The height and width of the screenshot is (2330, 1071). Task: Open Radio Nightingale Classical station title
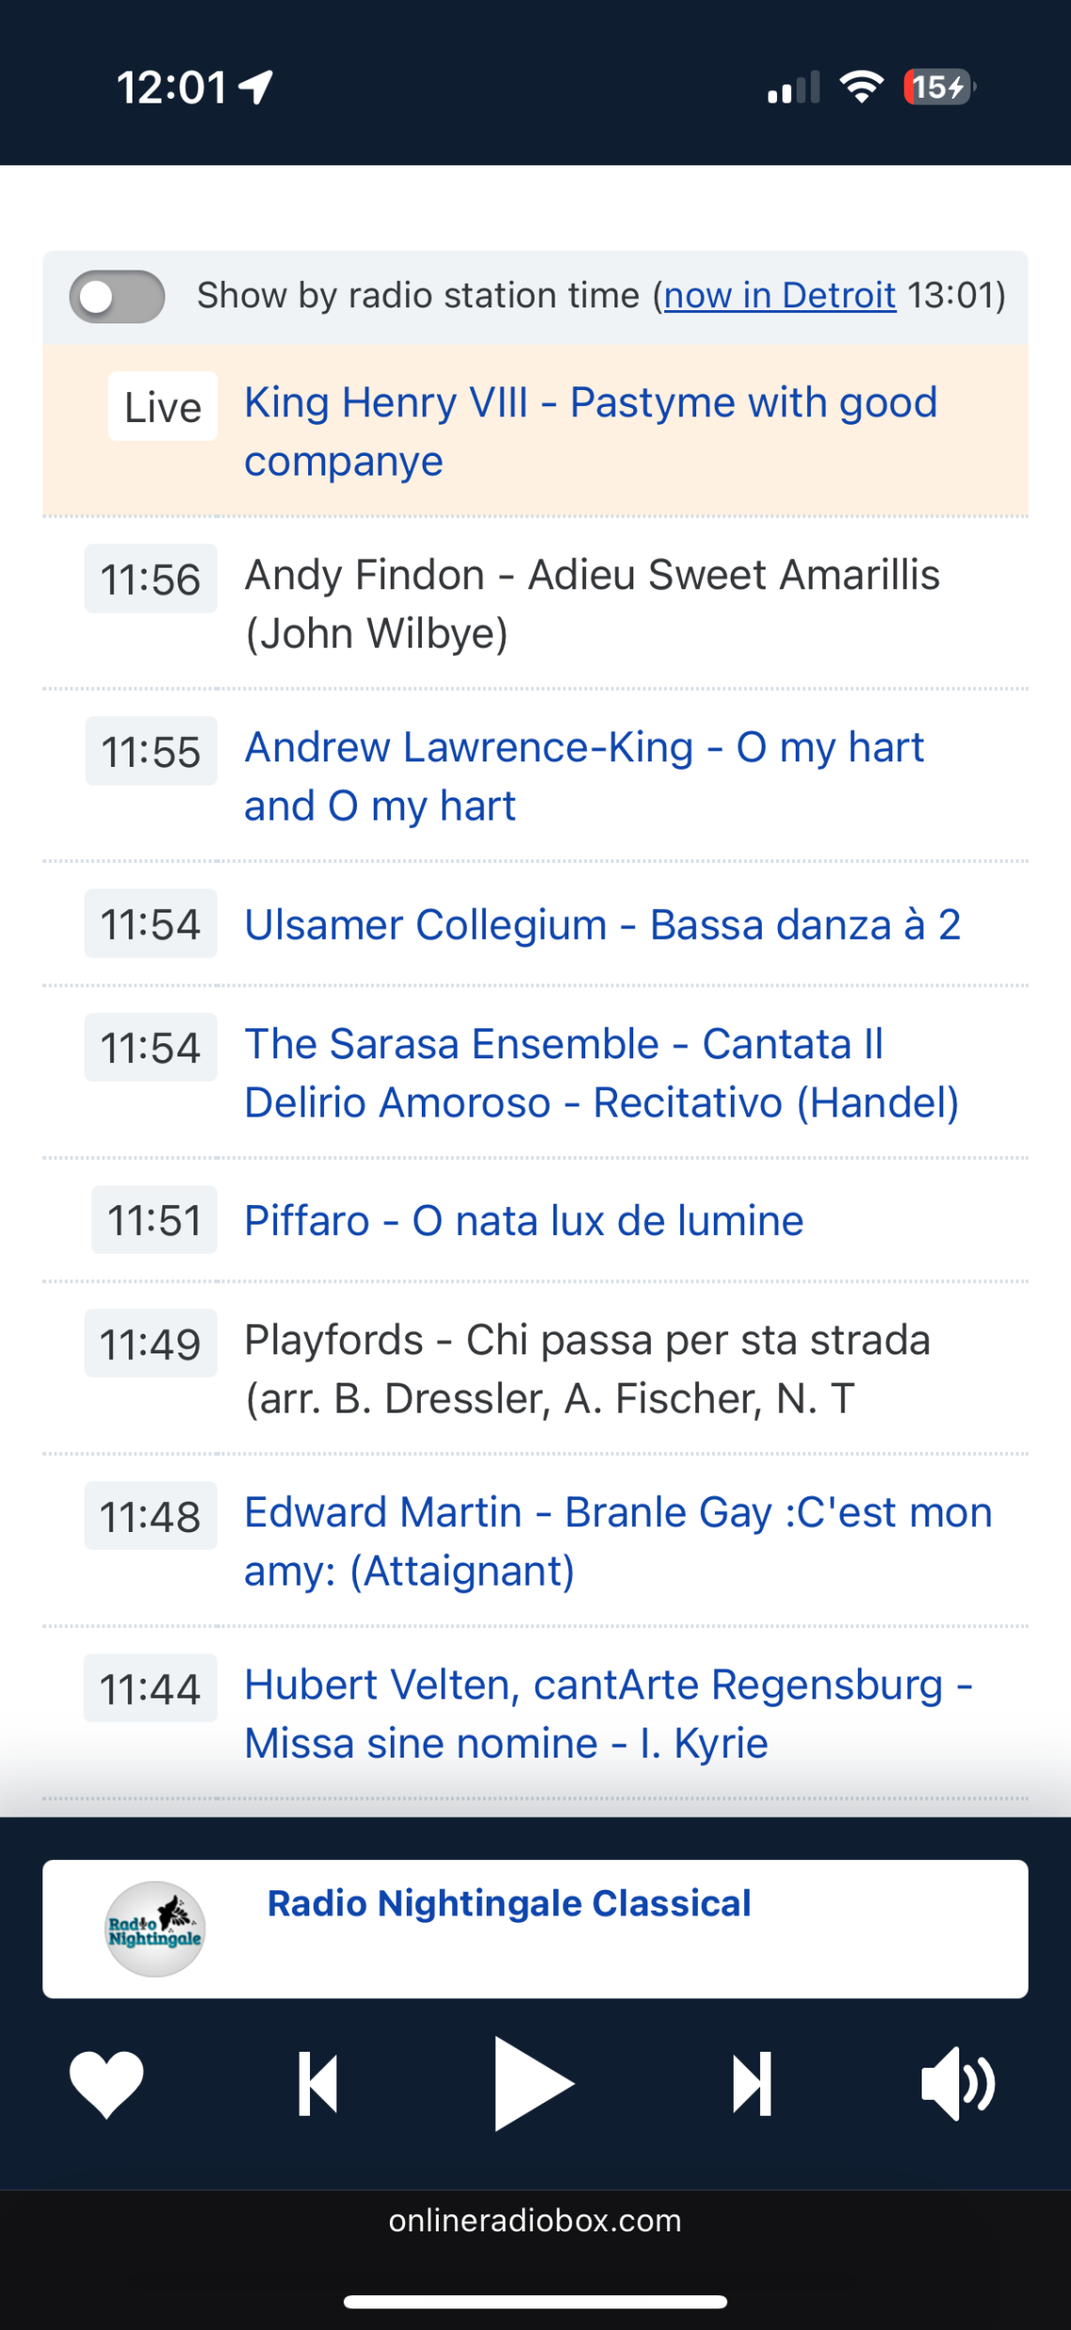pyautogui.click(x=509, y=1903)
